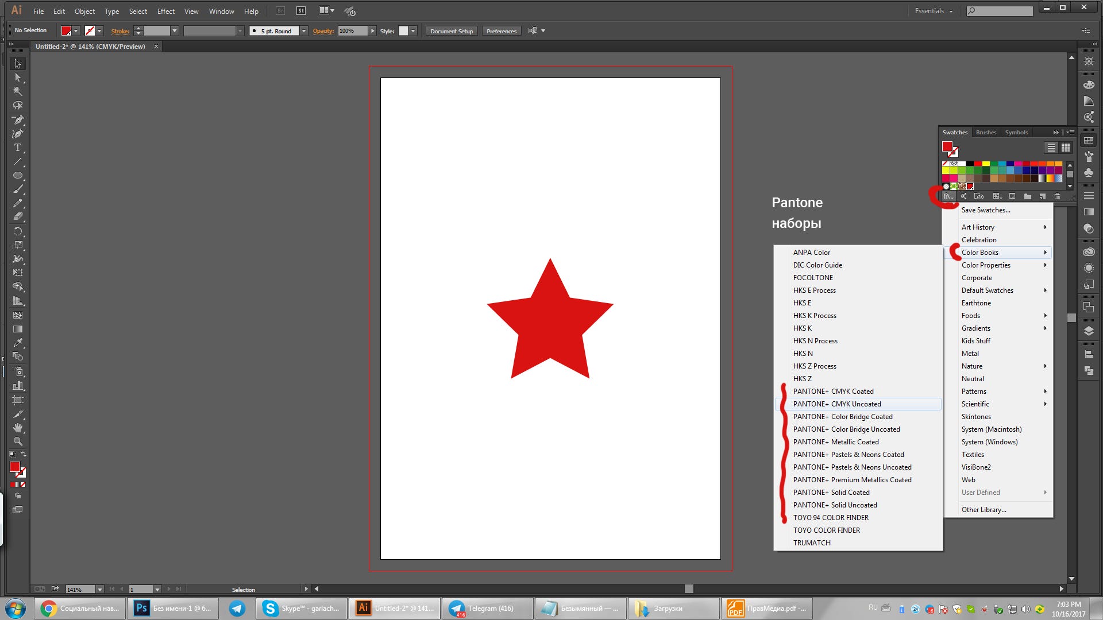Open stroke color dropdown in control bar
This screenshot has height=620, width=1103.
point(99,31)
